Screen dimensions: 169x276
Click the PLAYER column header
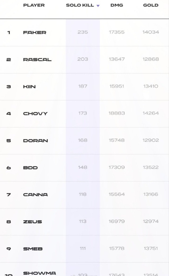[34, 5]
